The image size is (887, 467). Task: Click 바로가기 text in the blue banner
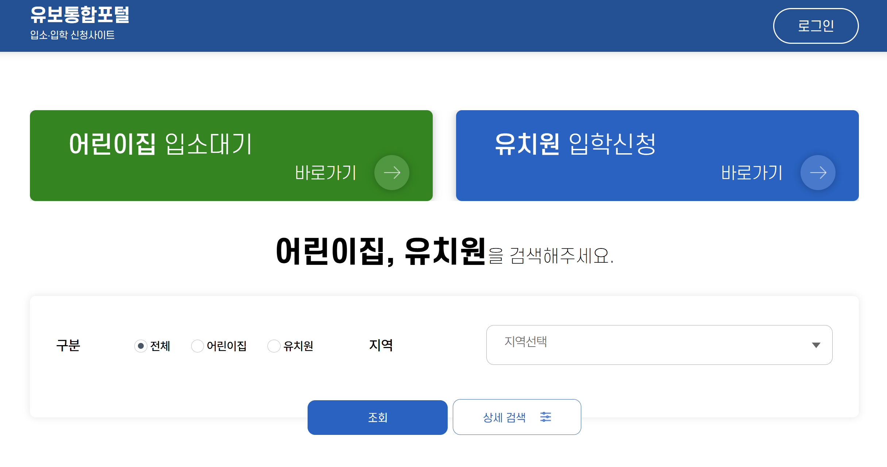(752, 173)
